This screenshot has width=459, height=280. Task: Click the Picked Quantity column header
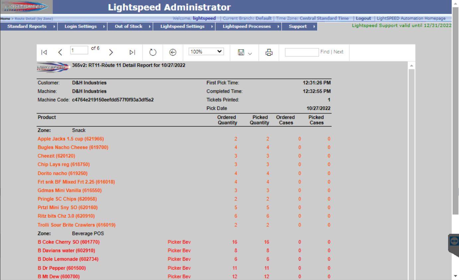point(259,120)
